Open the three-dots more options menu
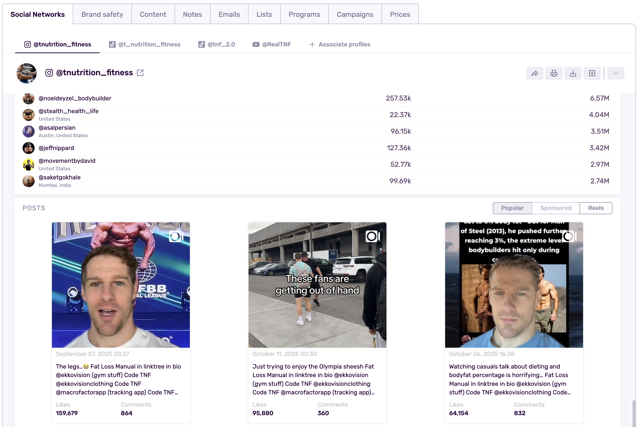Image resolution: width=639 pixels, height=427 pixels. [x=616, y=73]
